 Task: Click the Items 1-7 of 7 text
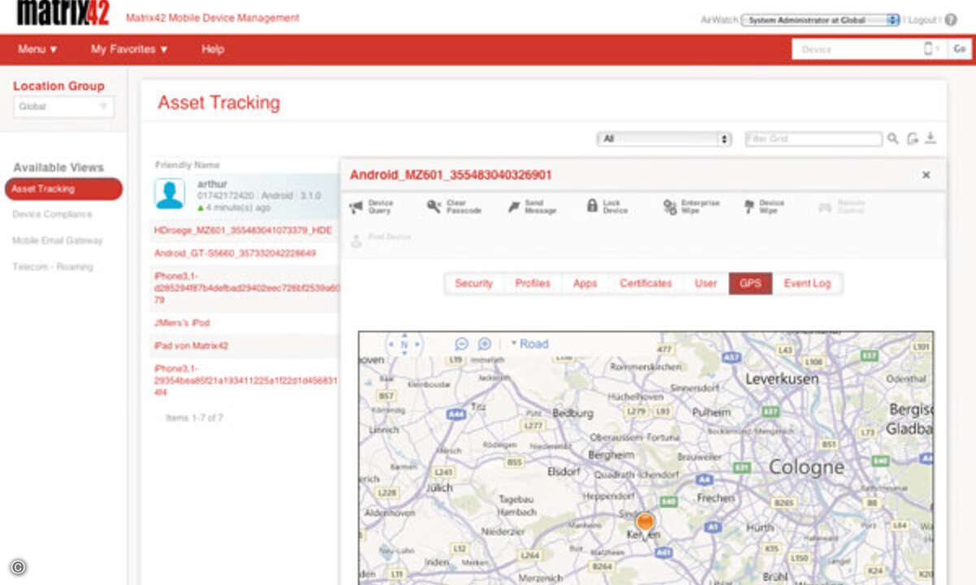[x=194, y=418]
